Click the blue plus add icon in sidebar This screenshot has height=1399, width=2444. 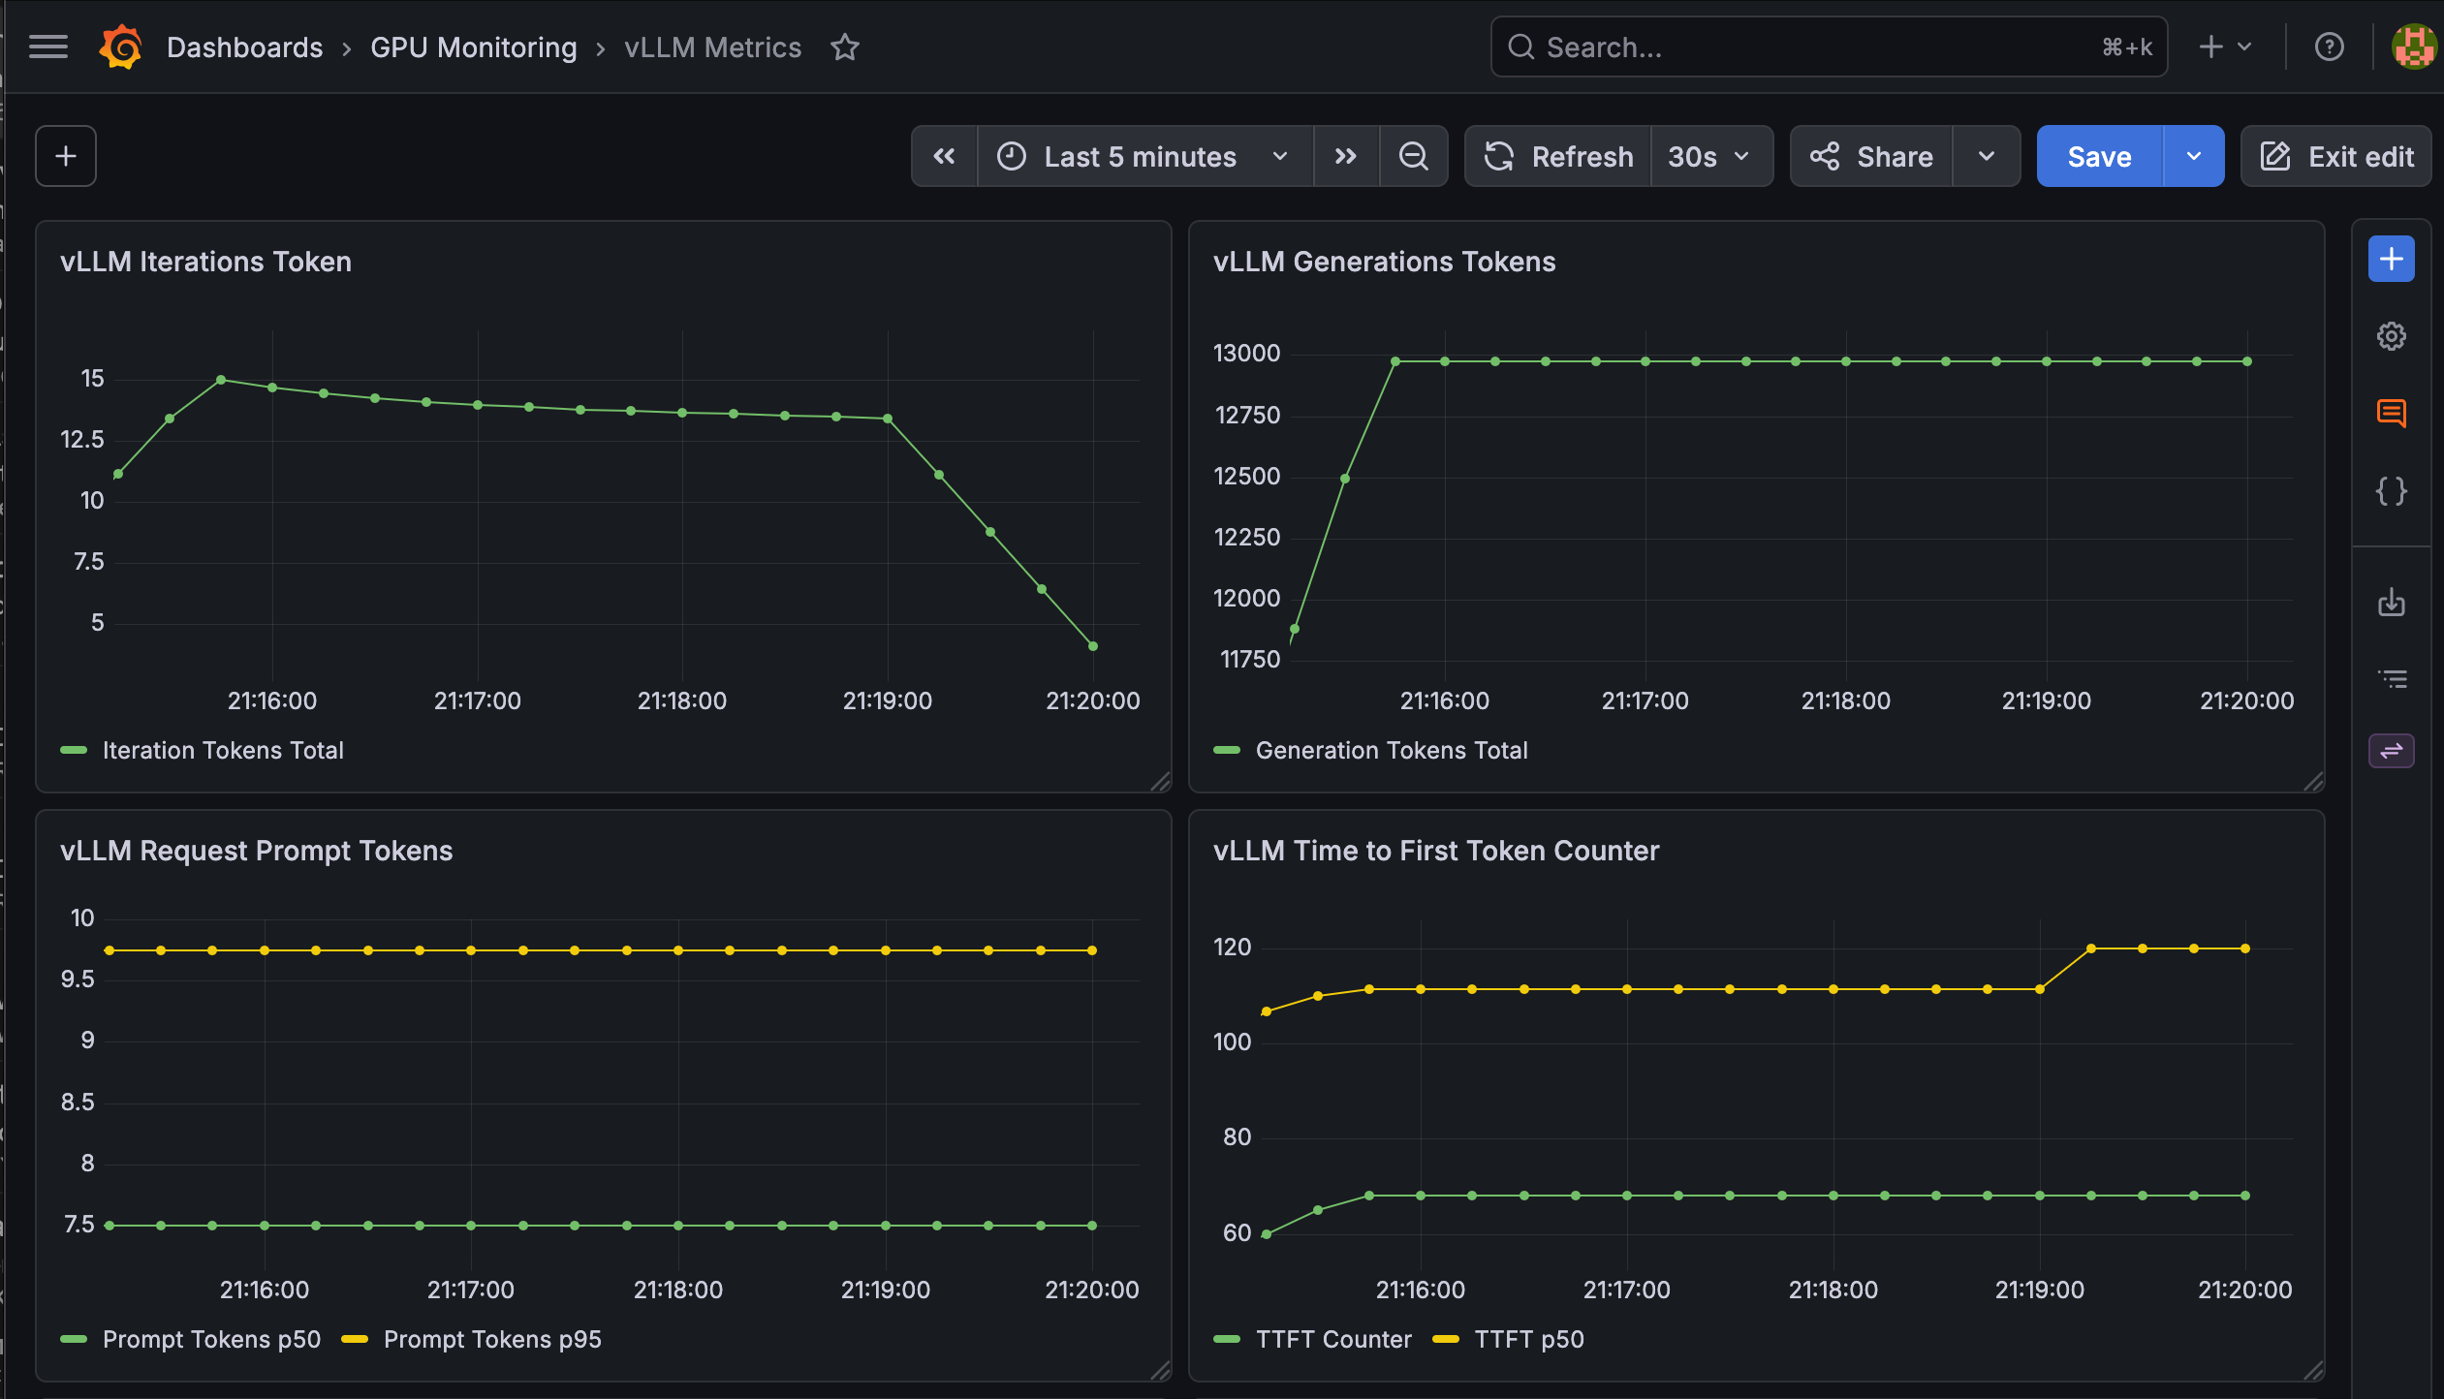click(x=2391, y=259)
